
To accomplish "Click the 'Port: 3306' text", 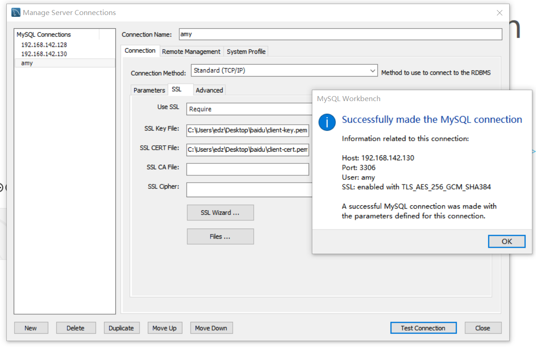I will click(x=359, y=168).
